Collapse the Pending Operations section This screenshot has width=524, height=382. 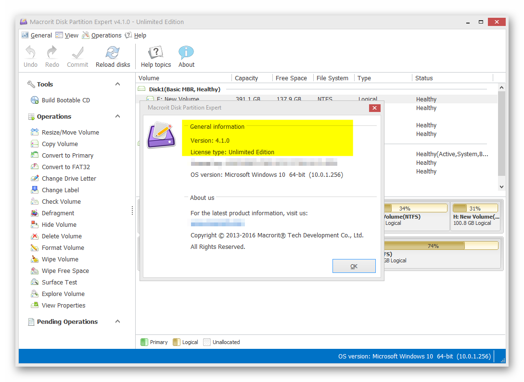117,321
